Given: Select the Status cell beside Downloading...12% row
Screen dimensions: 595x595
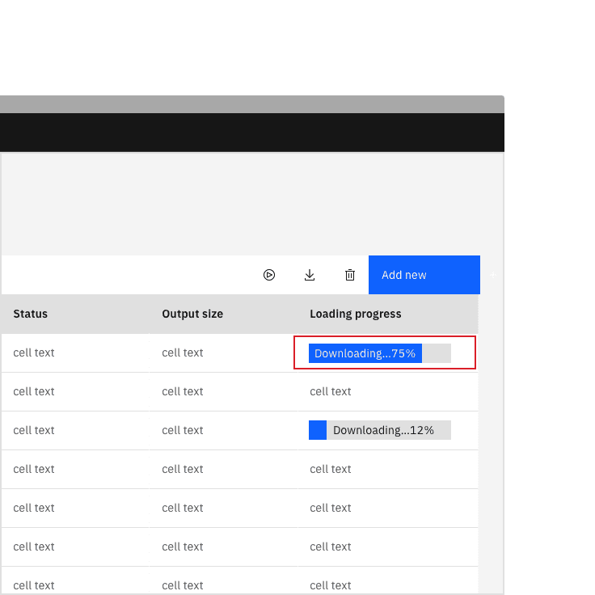Looking at the screenshot, I should 34,430.
